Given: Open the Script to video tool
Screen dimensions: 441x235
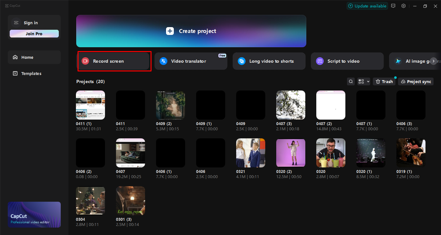Looking at the screenshot, I should click(347, 61).
